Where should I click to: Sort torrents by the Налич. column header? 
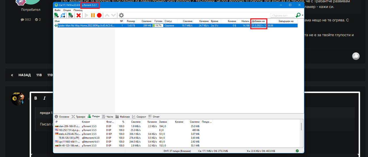pos(244,21)
